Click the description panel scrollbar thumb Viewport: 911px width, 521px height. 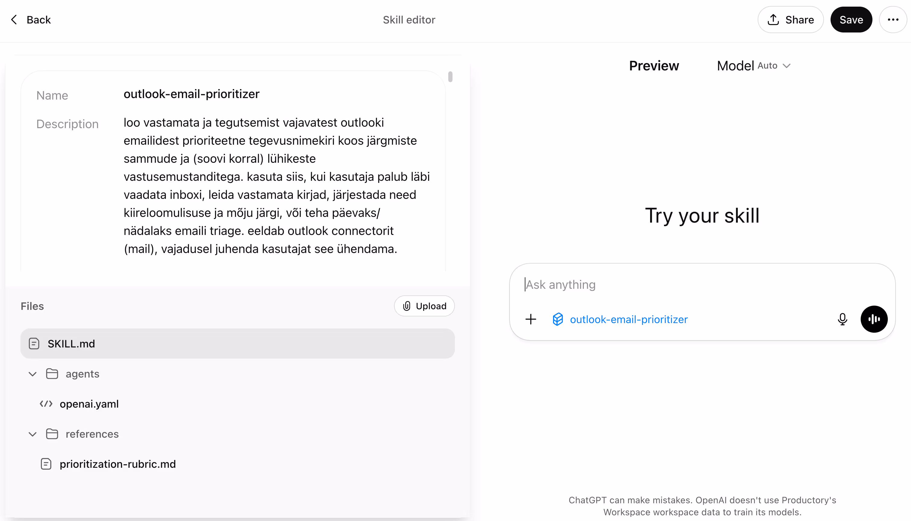450,77
